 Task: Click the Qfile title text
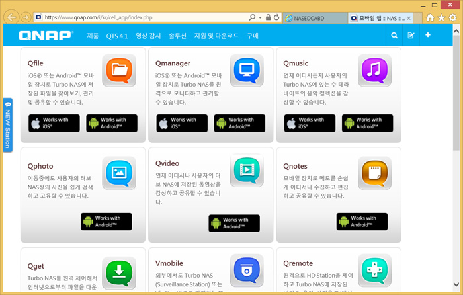pos(36,63)
